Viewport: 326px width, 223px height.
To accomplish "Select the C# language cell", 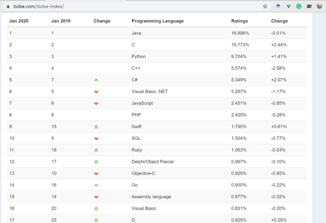I will tap(135, 80).
